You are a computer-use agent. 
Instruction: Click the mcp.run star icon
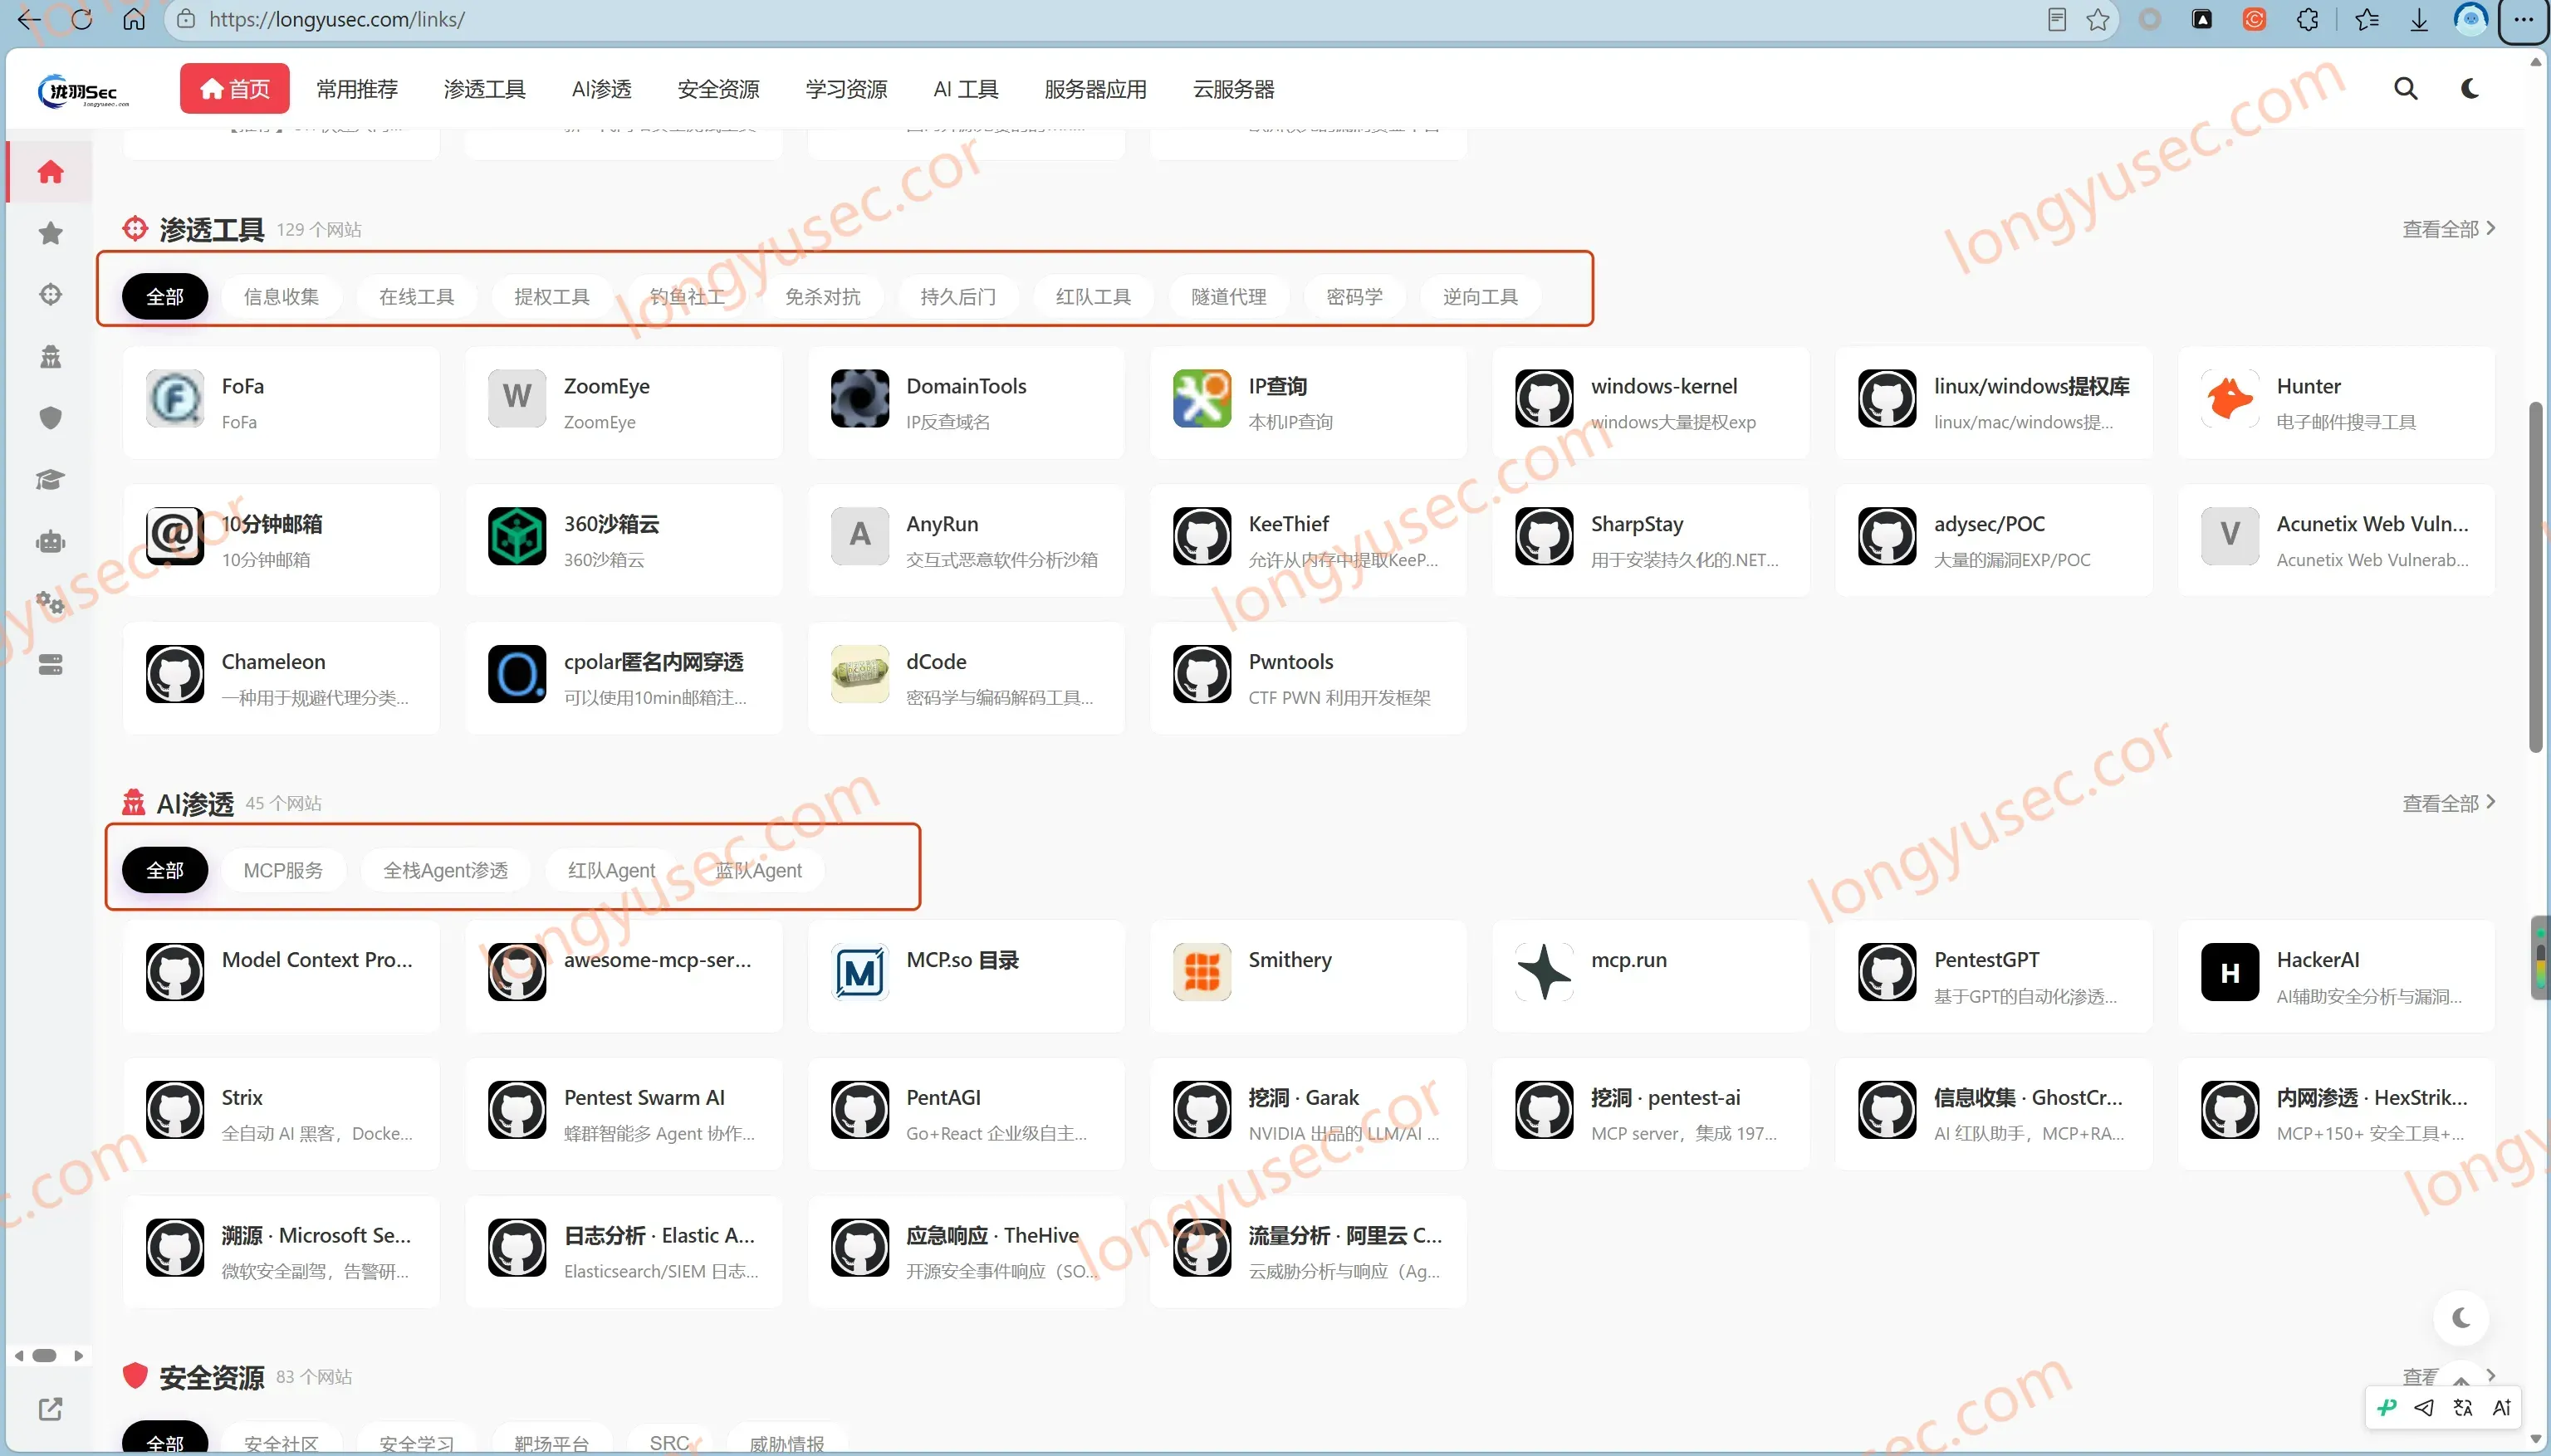(x=1544, y=972)
